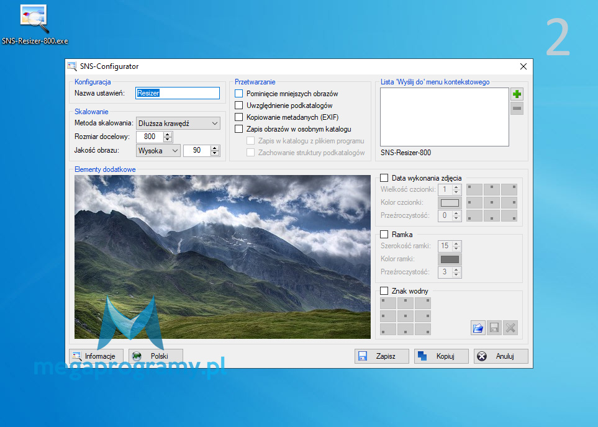Remove entry using the grey minus button
The height and width of the screenshot is (427, 598).
click(x=517, y=109)
